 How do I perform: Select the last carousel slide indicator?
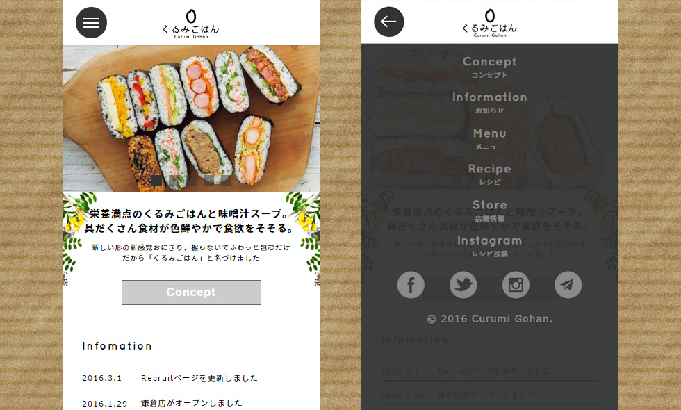click(x=226, y=180)
